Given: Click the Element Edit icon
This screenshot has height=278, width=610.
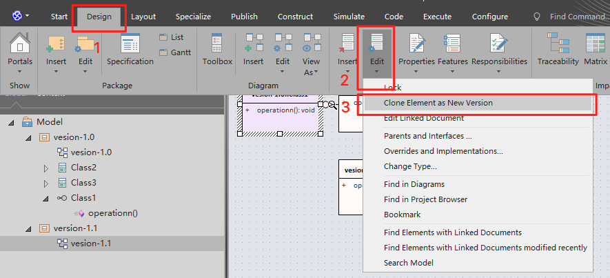Looking at the screenshot, I should pyautogui.click(x=376, y=43).
